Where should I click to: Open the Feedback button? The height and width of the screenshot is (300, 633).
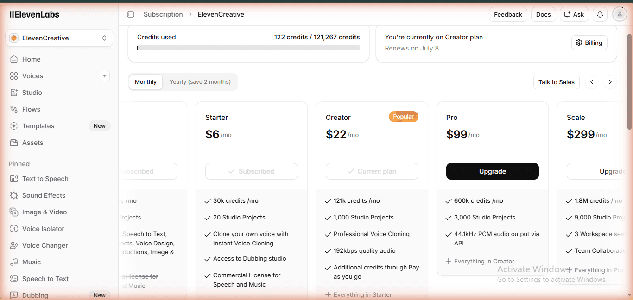(508, 14)
